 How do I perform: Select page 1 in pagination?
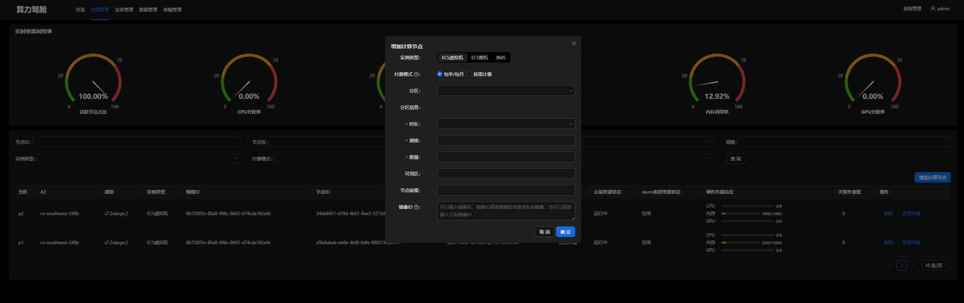click(x=902, y=265)
